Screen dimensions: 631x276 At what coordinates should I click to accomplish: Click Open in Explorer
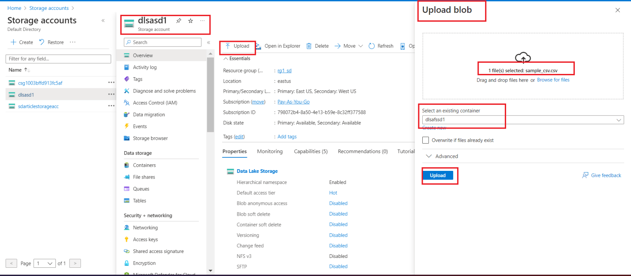278,46
